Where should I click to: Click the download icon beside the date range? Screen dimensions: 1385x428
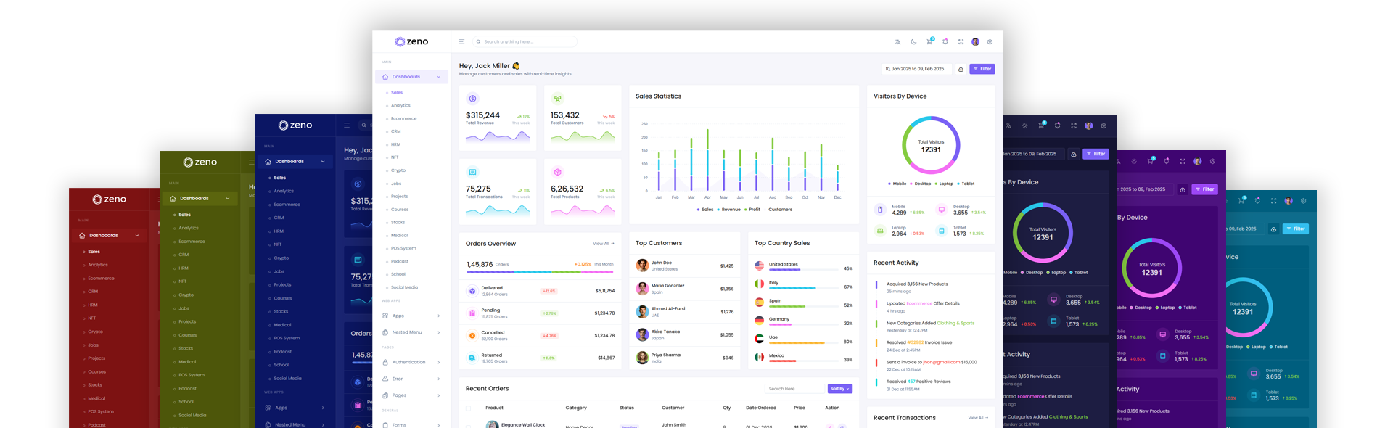(x=961, y=70)
